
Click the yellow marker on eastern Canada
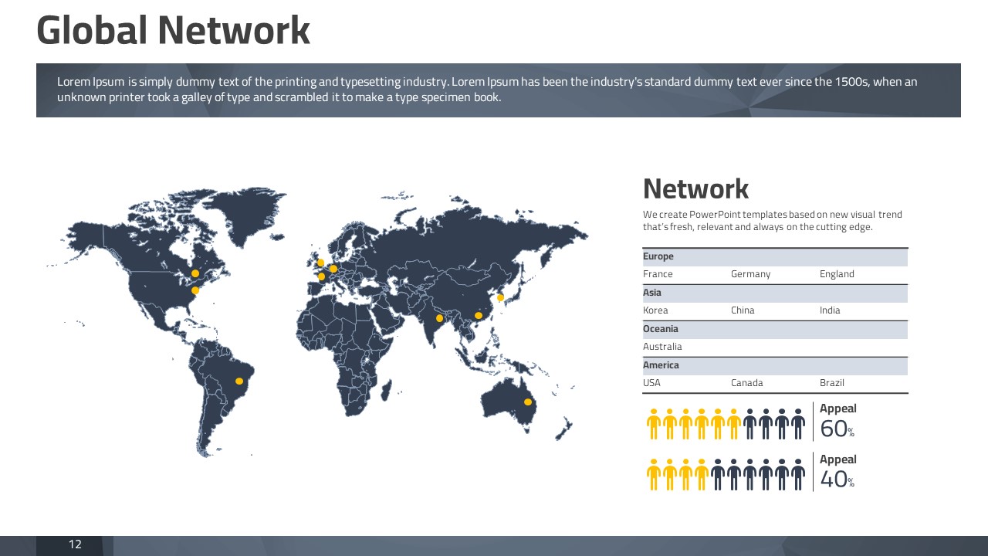click(x=195, y=273)
